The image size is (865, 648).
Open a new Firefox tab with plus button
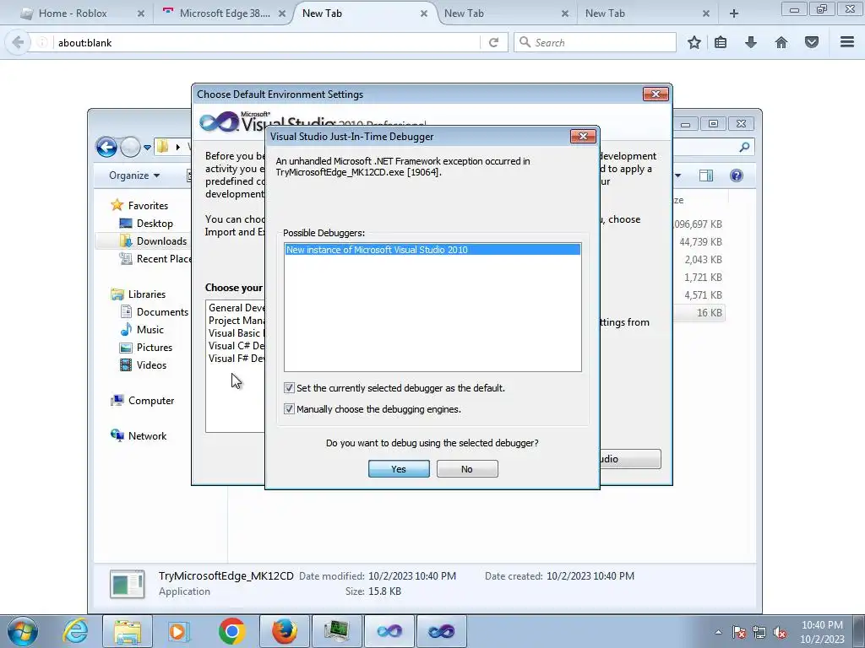point(734,13)
